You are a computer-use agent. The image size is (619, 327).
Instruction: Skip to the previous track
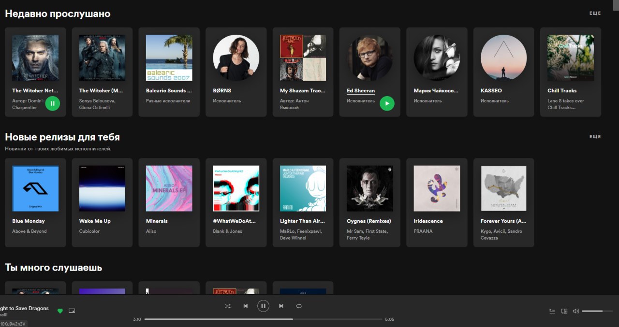246,306
